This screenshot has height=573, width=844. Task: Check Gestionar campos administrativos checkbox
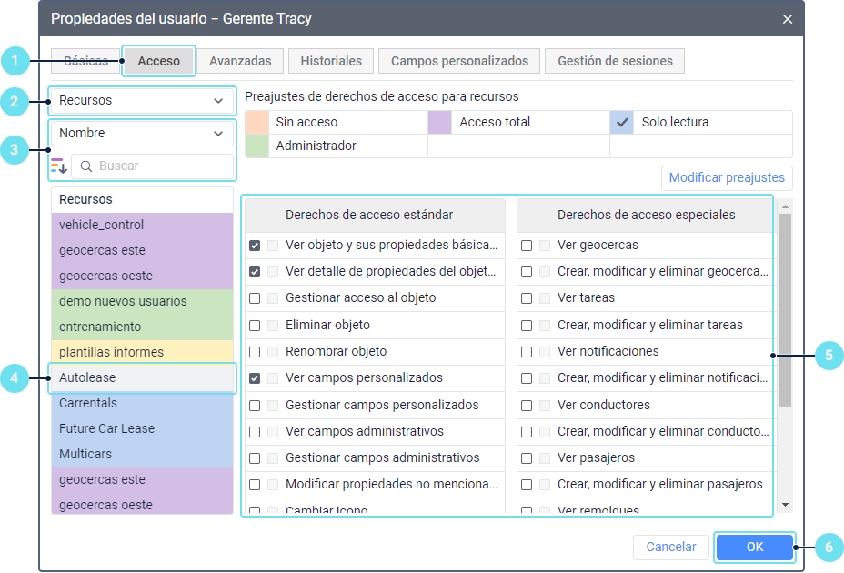pos(255,458)
